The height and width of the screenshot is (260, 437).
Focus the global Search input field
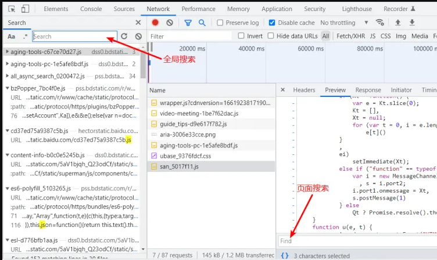(x=74, y=36)
